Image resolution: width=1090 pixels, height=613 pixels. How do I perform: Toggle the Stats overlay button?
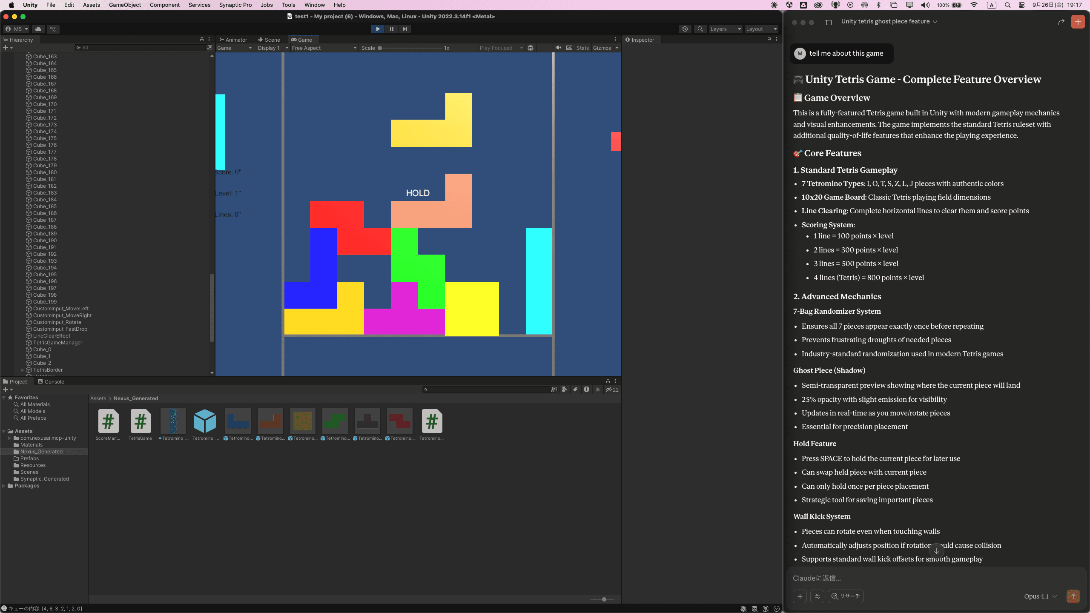point(582,48)
